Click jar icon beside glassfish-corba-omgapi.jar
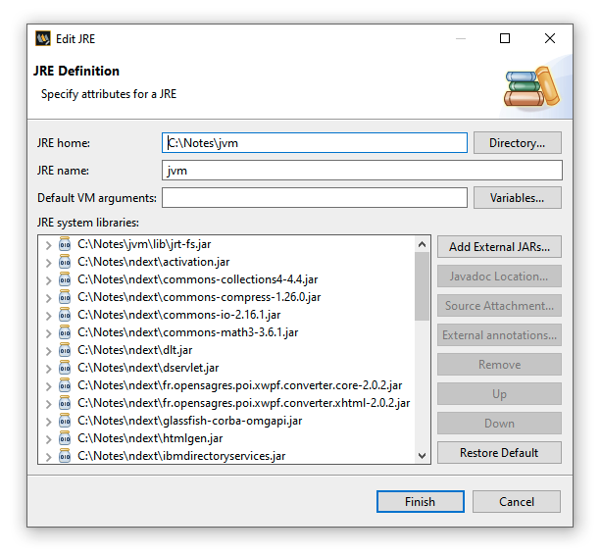Screen dimensions: 601x554 (65, 421)
